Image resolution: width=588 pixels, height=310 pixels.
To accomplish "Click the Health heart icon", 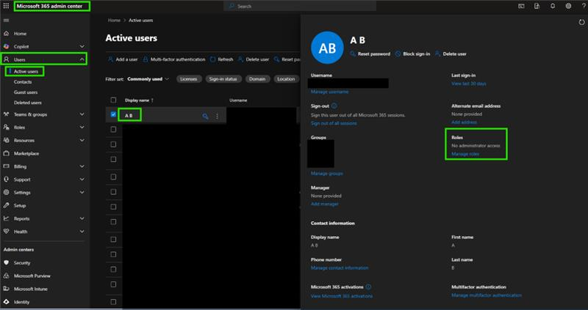I will coord(6,232).
